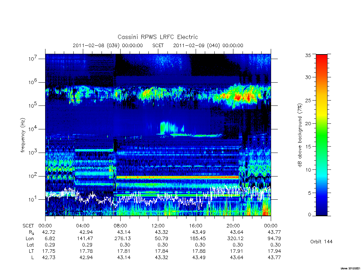Viewport: 361px width, 270px height.
Task: Click the 10^7 frequency tick label
Action: (x=33, y=59)
